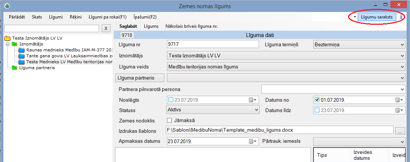The height and width of the screenshot is (162, 410).
Task: Click the blank field left of Līgumu saraksts
Action: click(332, 17)
